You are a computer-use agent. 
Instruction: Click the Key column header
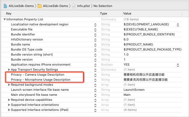[9, 13]
